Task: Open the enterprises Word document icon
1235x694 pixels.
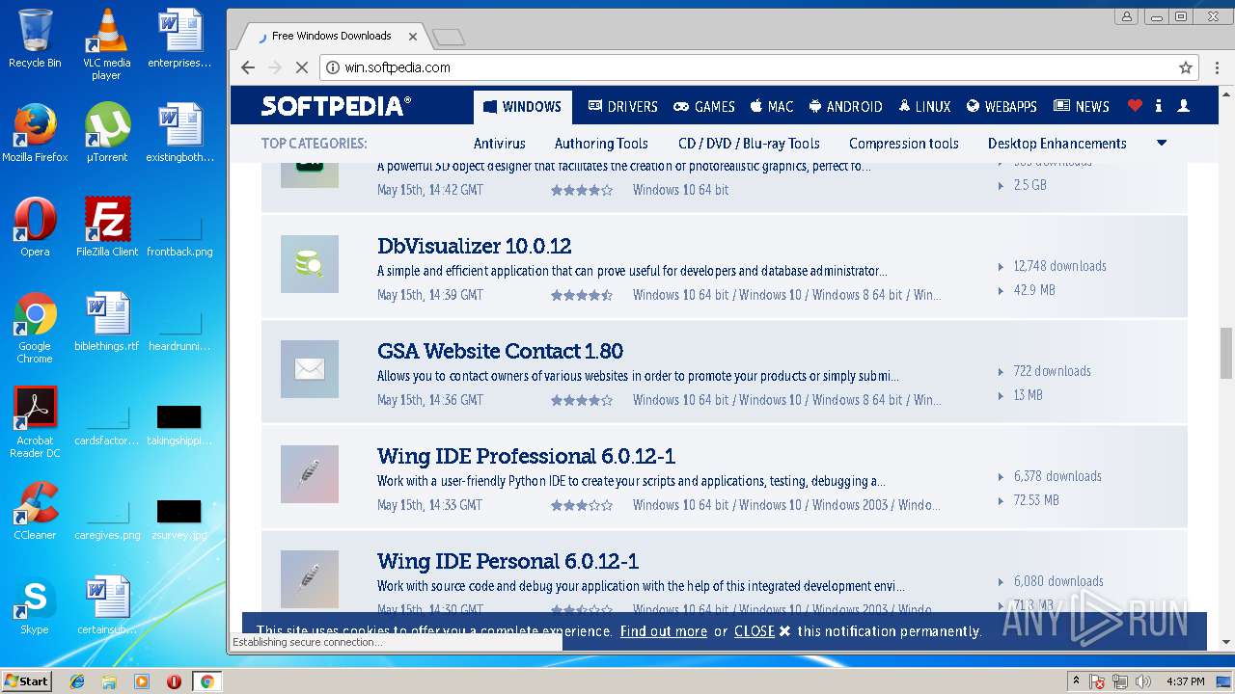Action: 179,39
